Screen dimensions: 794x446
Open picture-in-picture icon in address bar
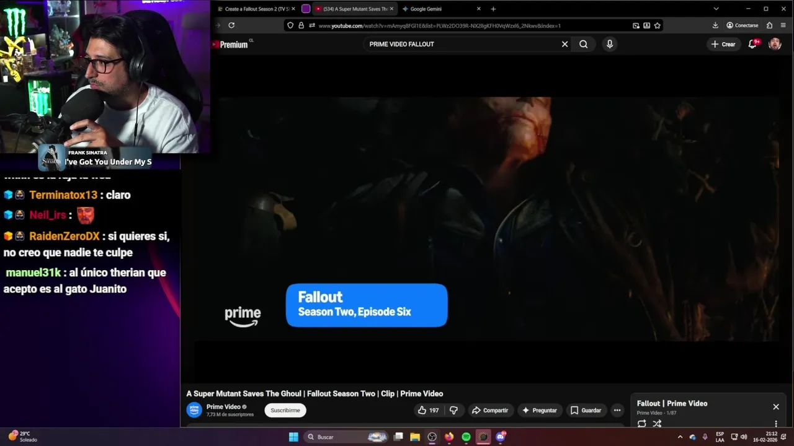(x=636, y=25)
